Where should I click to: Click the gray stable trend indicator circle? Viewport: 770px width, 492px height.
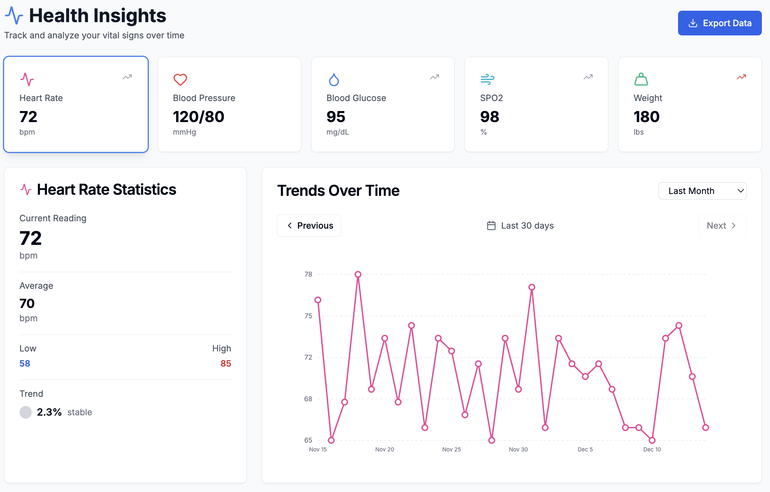point(25,412)
